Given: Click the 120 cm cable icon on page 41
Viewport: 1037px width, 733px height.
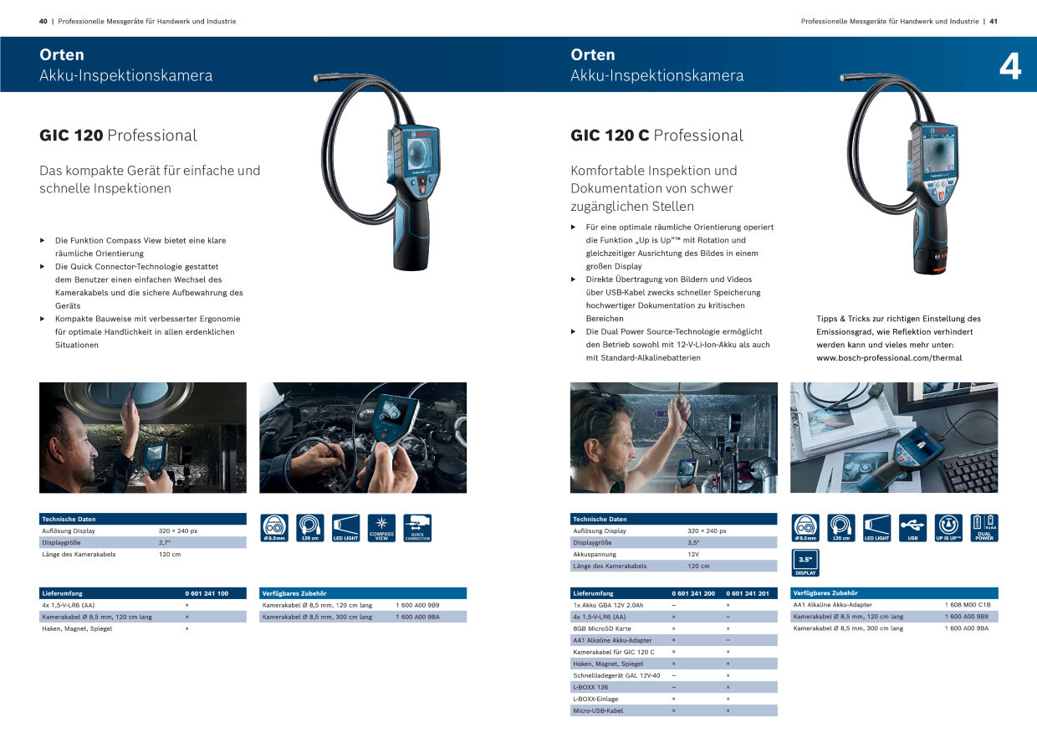Looking at the screenshot, I should point(841,528).
